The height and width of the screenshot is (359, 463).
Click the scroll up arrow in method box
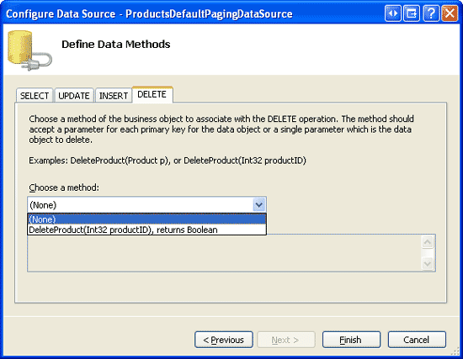coord(428,242)
